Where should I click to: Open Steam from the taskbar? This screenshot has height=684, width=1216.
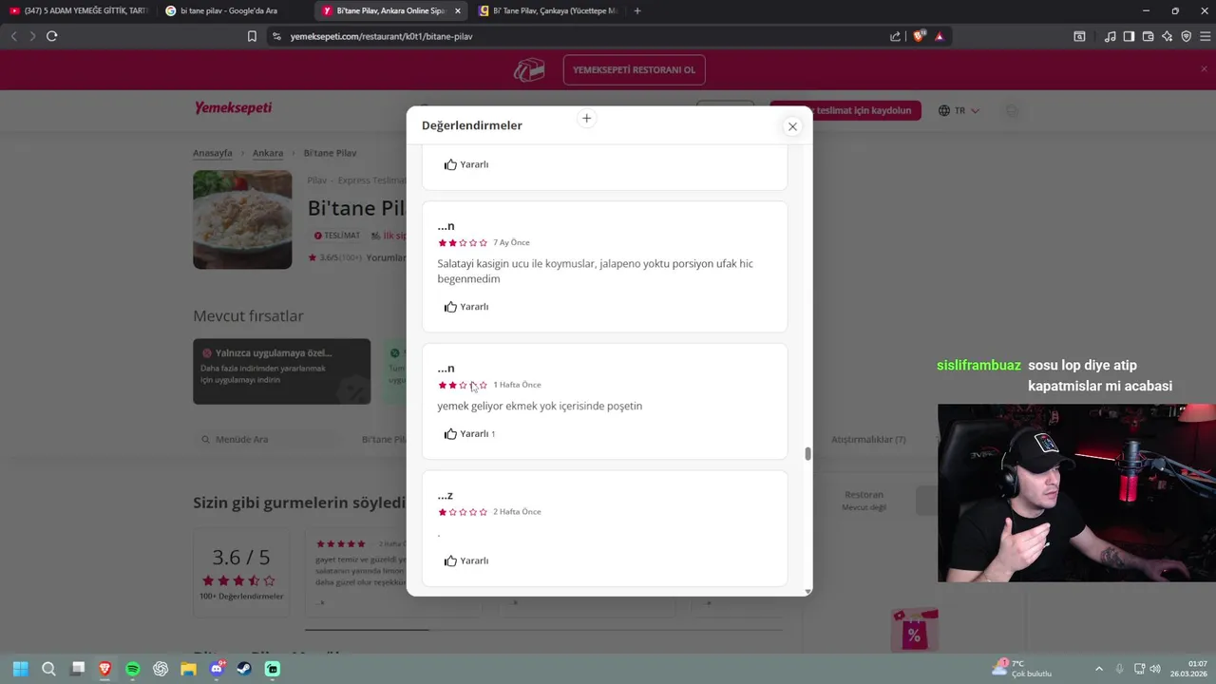(244, 669)
